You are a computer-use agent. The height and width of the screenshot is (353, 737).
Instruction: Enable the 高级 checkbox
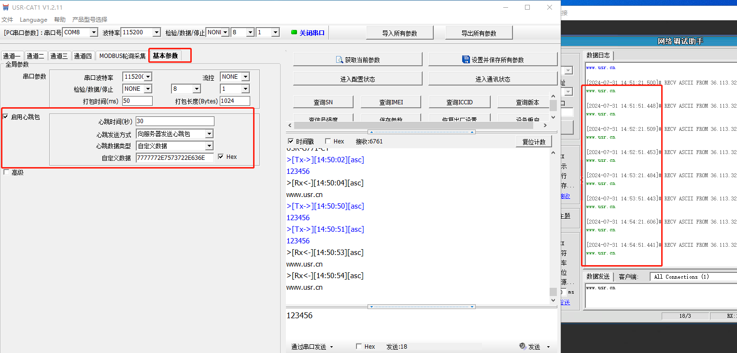pos(6,172)
